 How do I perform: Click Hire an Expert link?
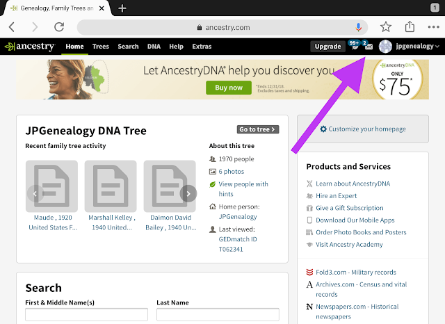click(337, 196)
